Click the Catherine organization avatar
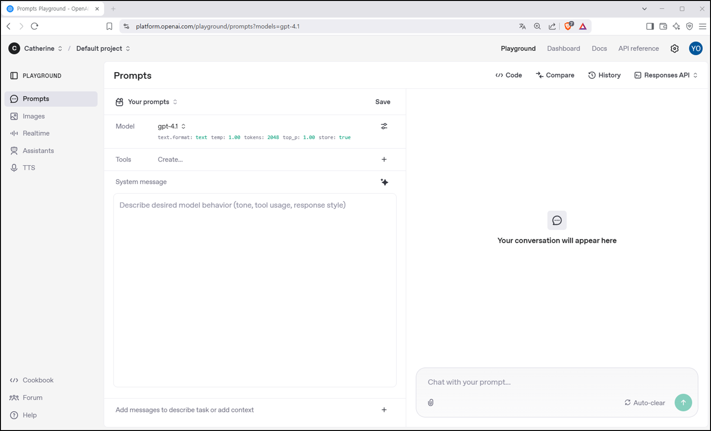The width and height of the screenshot is (711, 431). pyautogui.click(x=14, y=48)
